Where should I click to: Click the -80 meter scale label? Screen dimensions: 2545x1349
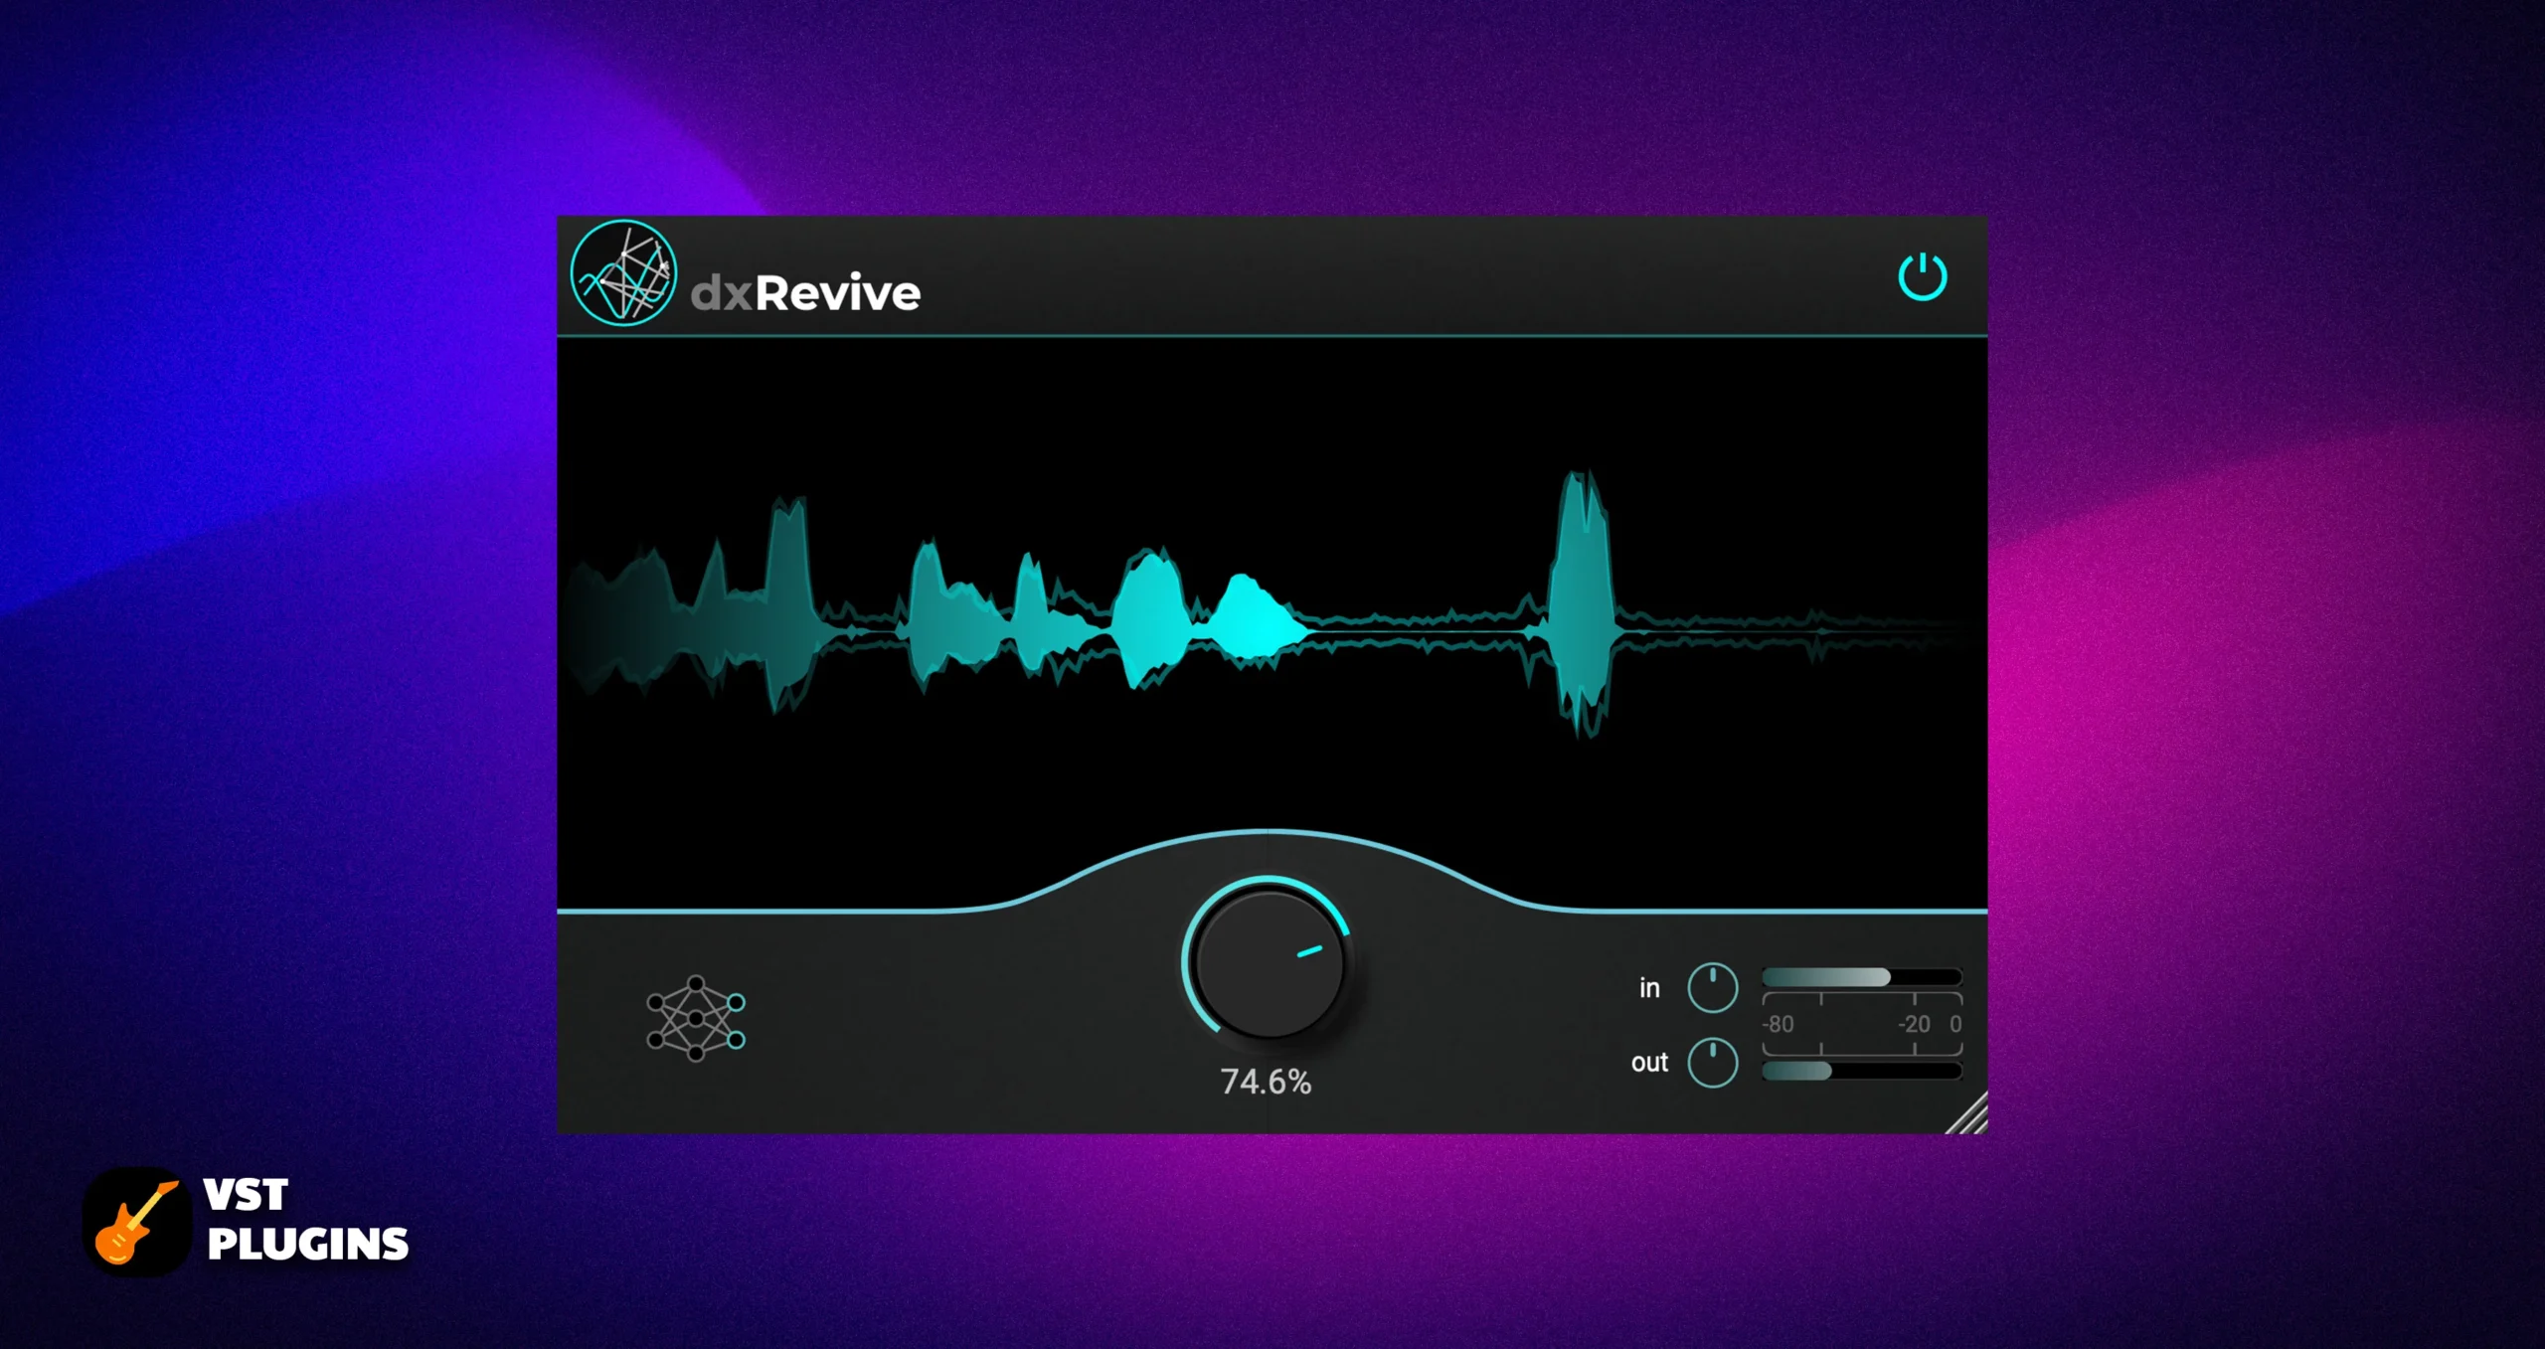point(1778,1024)
